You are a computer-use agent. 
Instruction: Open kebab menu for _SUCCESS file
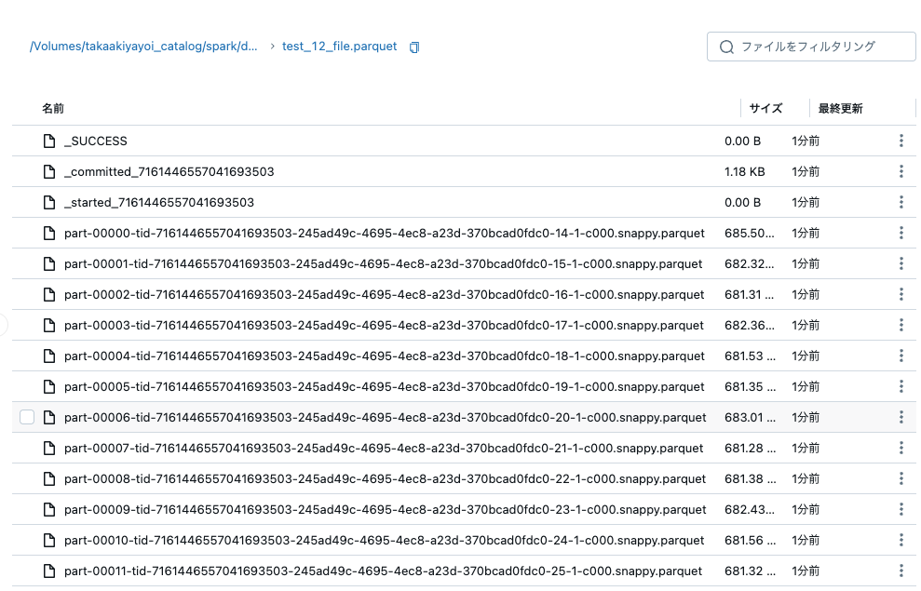pos(901,141)
